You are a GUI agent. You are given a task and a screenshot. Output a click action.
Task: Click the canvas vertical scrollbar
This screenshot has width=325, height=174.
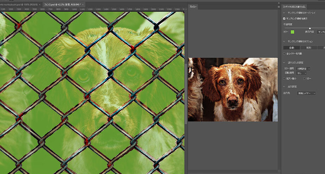click(186, 93)
